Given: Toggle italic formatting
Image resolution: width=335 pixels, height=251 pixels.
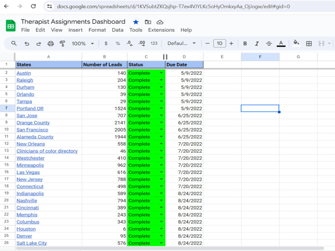Looking at the screenshot, I should (257, 44).
